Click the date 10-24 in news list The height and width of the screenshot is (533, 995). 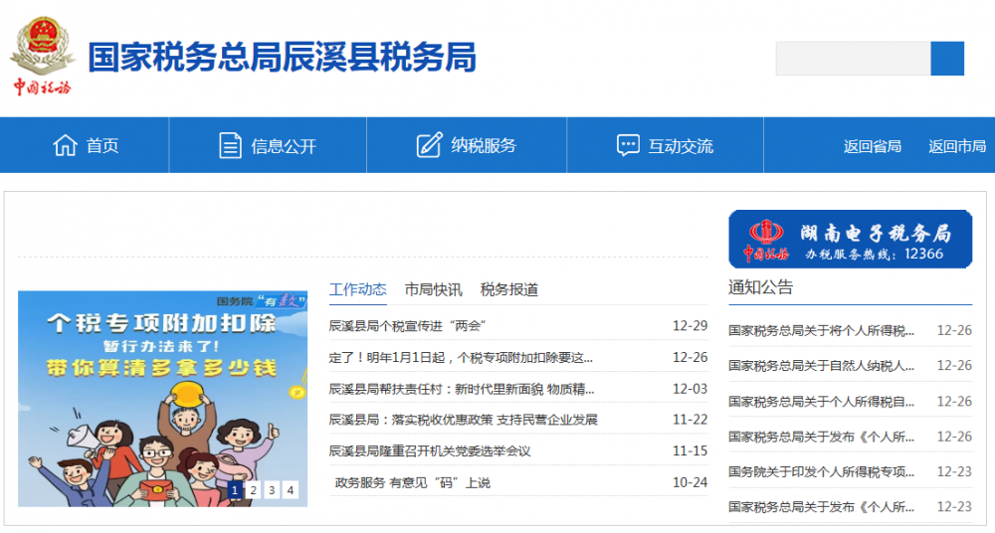[x=690, y=483]
